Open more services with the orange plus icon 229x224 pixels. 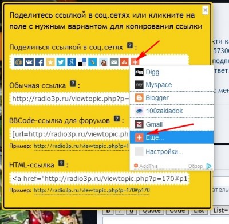135,62
